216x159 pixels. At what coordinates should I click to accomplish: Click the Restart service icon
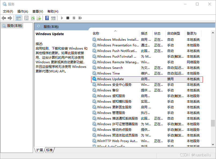coord(80,18)
